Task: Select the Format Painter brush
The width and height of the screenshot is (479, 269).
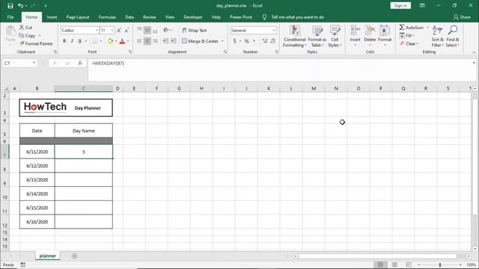Action: coord(22,43)
